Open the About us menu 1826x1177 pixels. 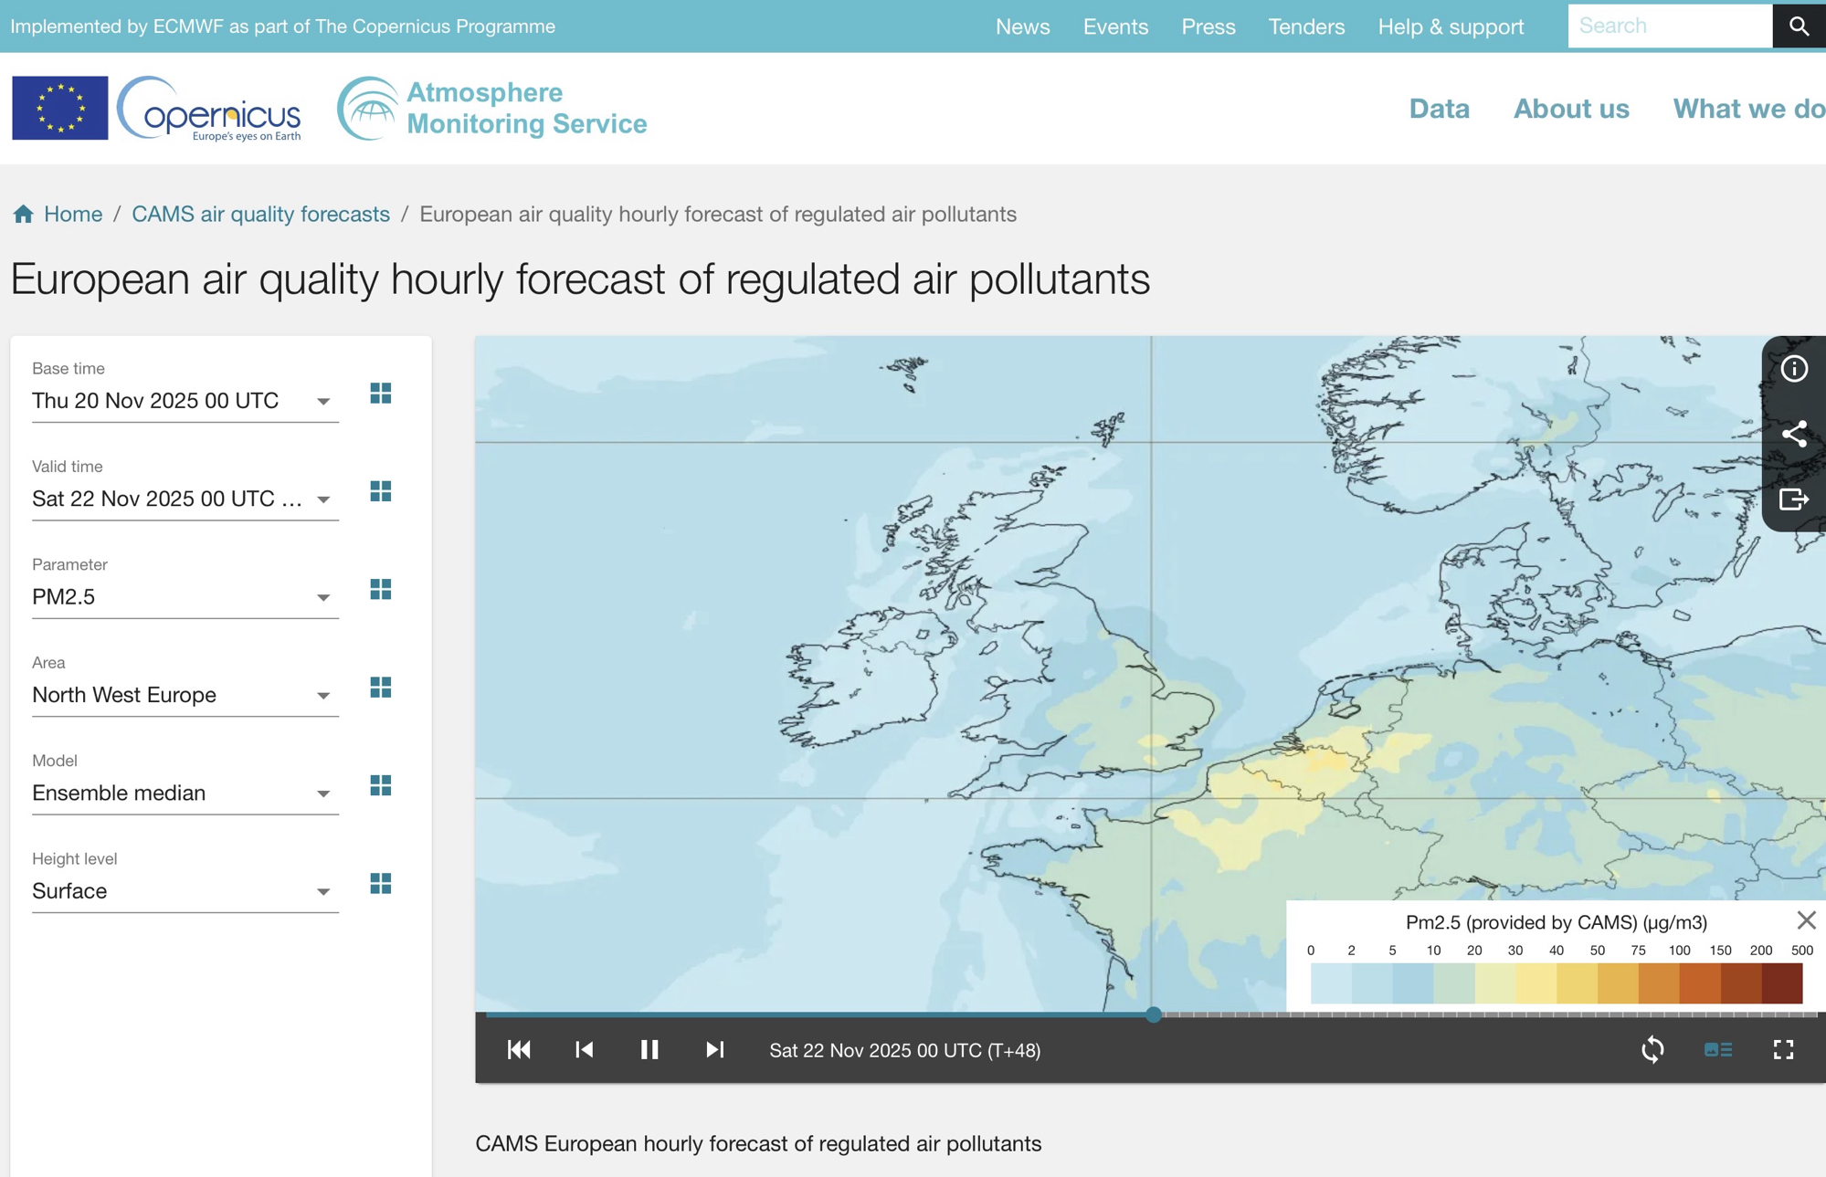click(1570, 109)
